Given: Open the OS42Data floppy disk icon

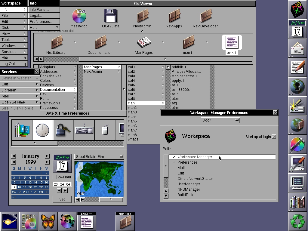Looking at the screenshot, I should [x=110, y=16].
